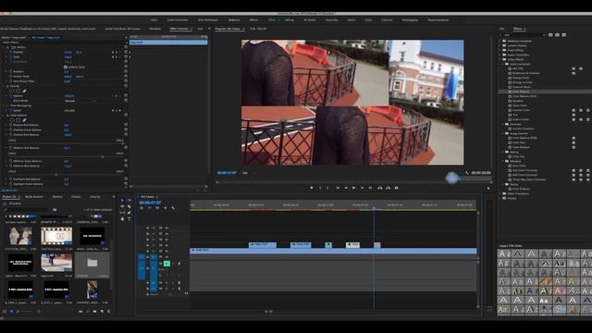The height and width of the screenshot is (333, 592).
Task: Open the Blend Mode dropdown
Action: (x=80, y=101)
